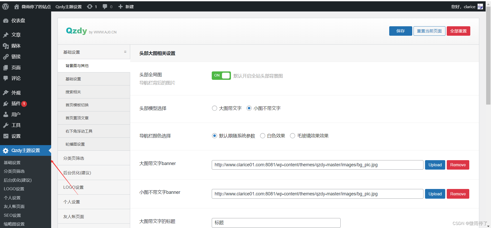This screenshot has height=228, width=491.
Task: Click the 大图带文字banner URL field
Action: click(x=317, y=165)
